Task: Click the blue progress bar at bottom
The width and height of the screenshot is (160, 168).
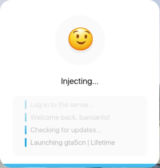Action: pos(80,166)
